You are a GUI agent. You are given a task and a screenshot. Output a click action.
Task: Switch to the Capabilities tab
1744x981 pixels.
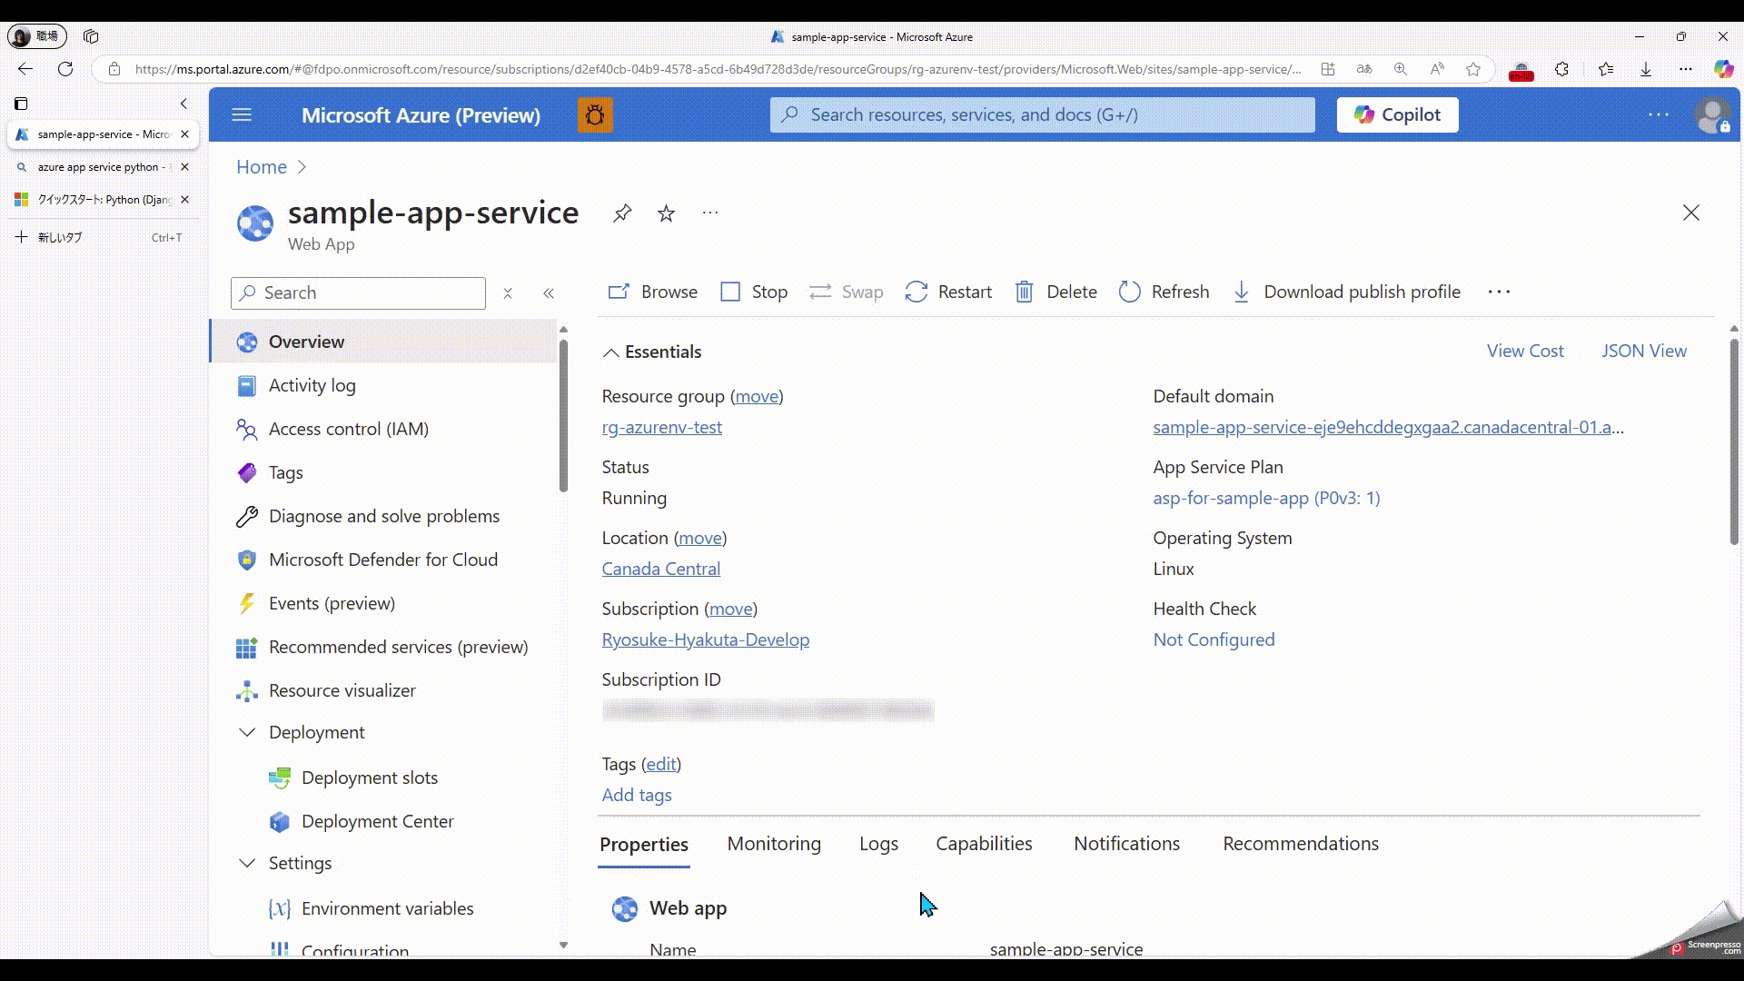pos(984,844)
